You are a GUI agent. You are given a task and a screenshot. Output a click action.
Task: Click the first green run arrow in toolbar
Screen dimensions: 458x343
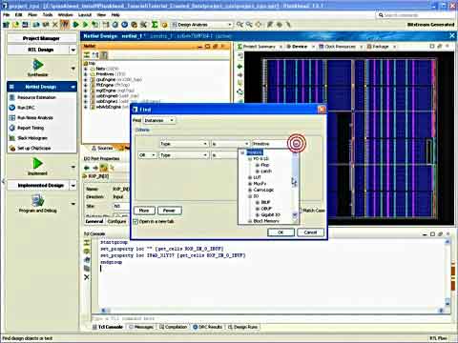75,25
